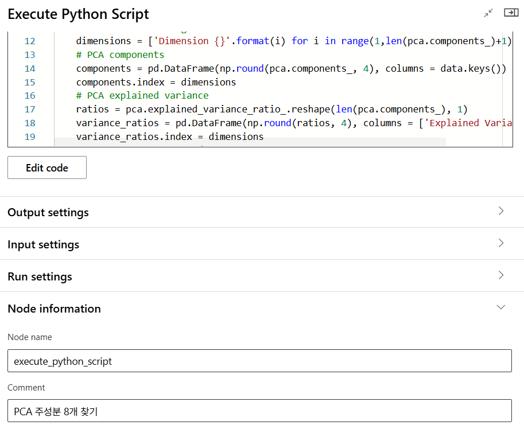Viewport: 524px width, 433px height.
Task: Click the Output settings section label
Action: (x=48, y=213)
